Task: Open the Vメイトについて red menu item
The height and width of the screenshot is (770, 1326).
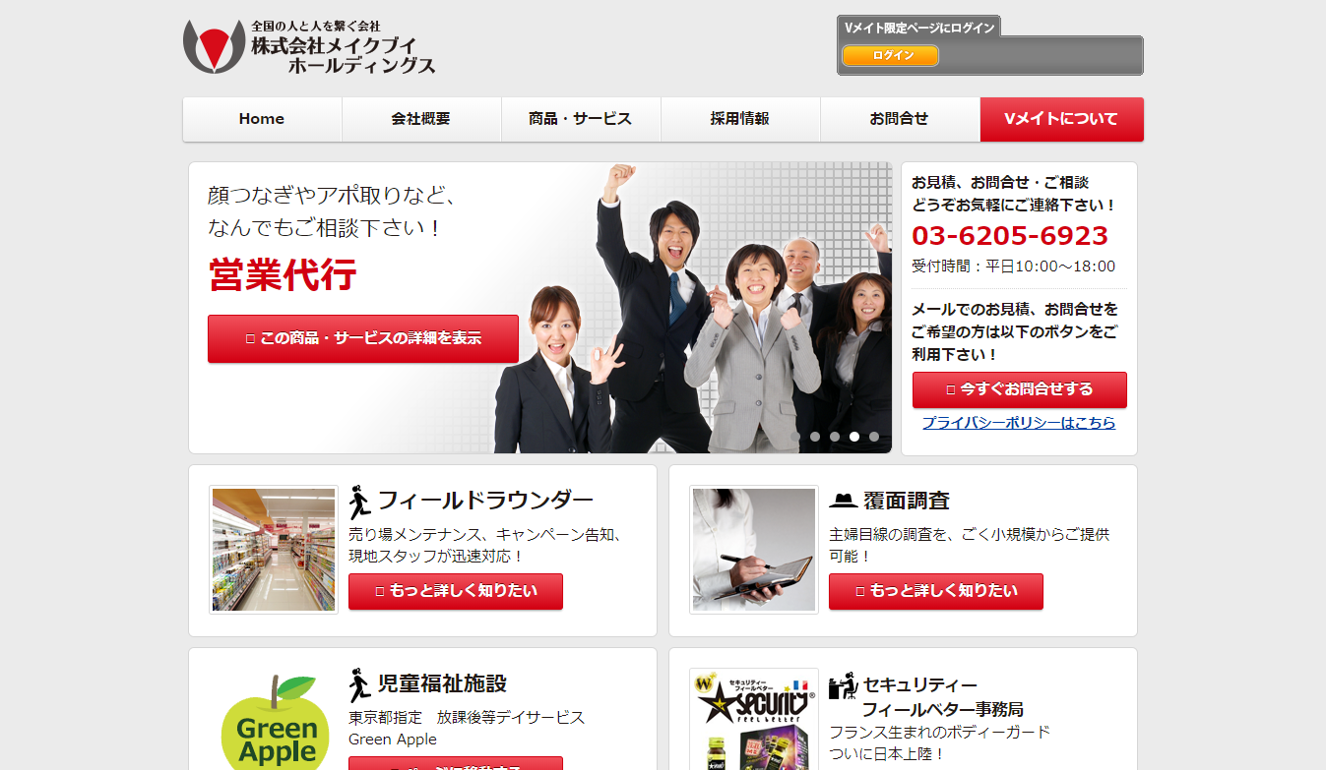Action: tap(1061, 119)
